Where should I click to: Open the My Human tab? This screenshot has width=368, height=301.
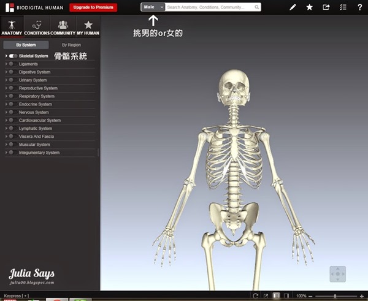click(88, 27)
